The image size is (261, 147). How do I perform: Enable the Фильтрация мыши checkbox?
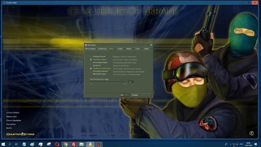pyautogui.click(x=91, y=62)
